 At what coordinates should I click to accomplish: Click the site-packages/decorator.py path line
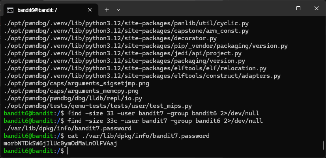(x=110, y=38)
